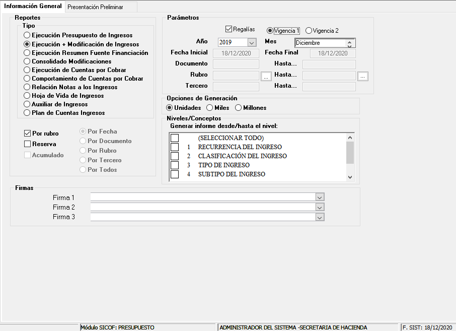Check the TIPO DE INGRESO level
Screen dimensions: 456x331
pyautogui.click(x=175, y=165)
